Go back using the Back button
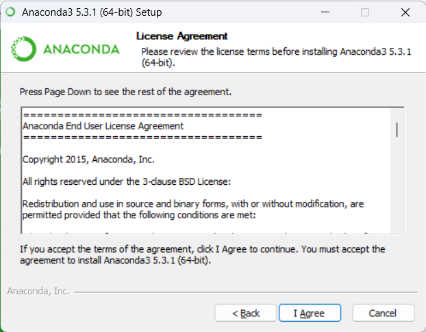This screenshot has width=426, height=332. pos(246,313)
